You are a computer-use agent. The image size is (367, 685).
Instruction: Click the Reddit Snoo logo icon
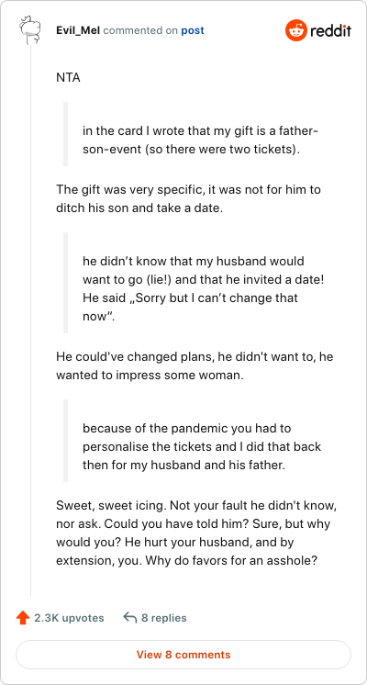pyautogui.click(x=295, y=30)
